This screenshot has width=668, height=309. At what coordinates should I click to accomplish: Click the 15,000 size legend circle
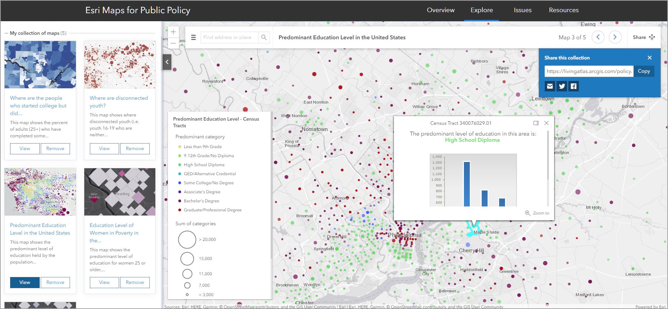coord(187,259)
